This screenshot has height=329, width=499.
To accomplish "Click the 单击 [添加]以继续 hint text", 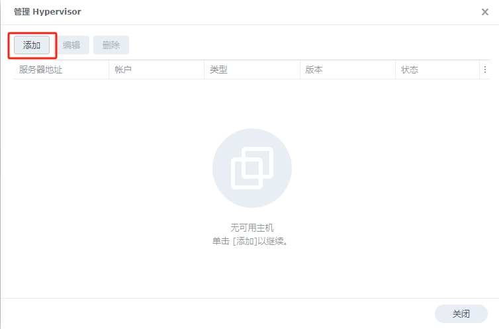I will point(251,240).
